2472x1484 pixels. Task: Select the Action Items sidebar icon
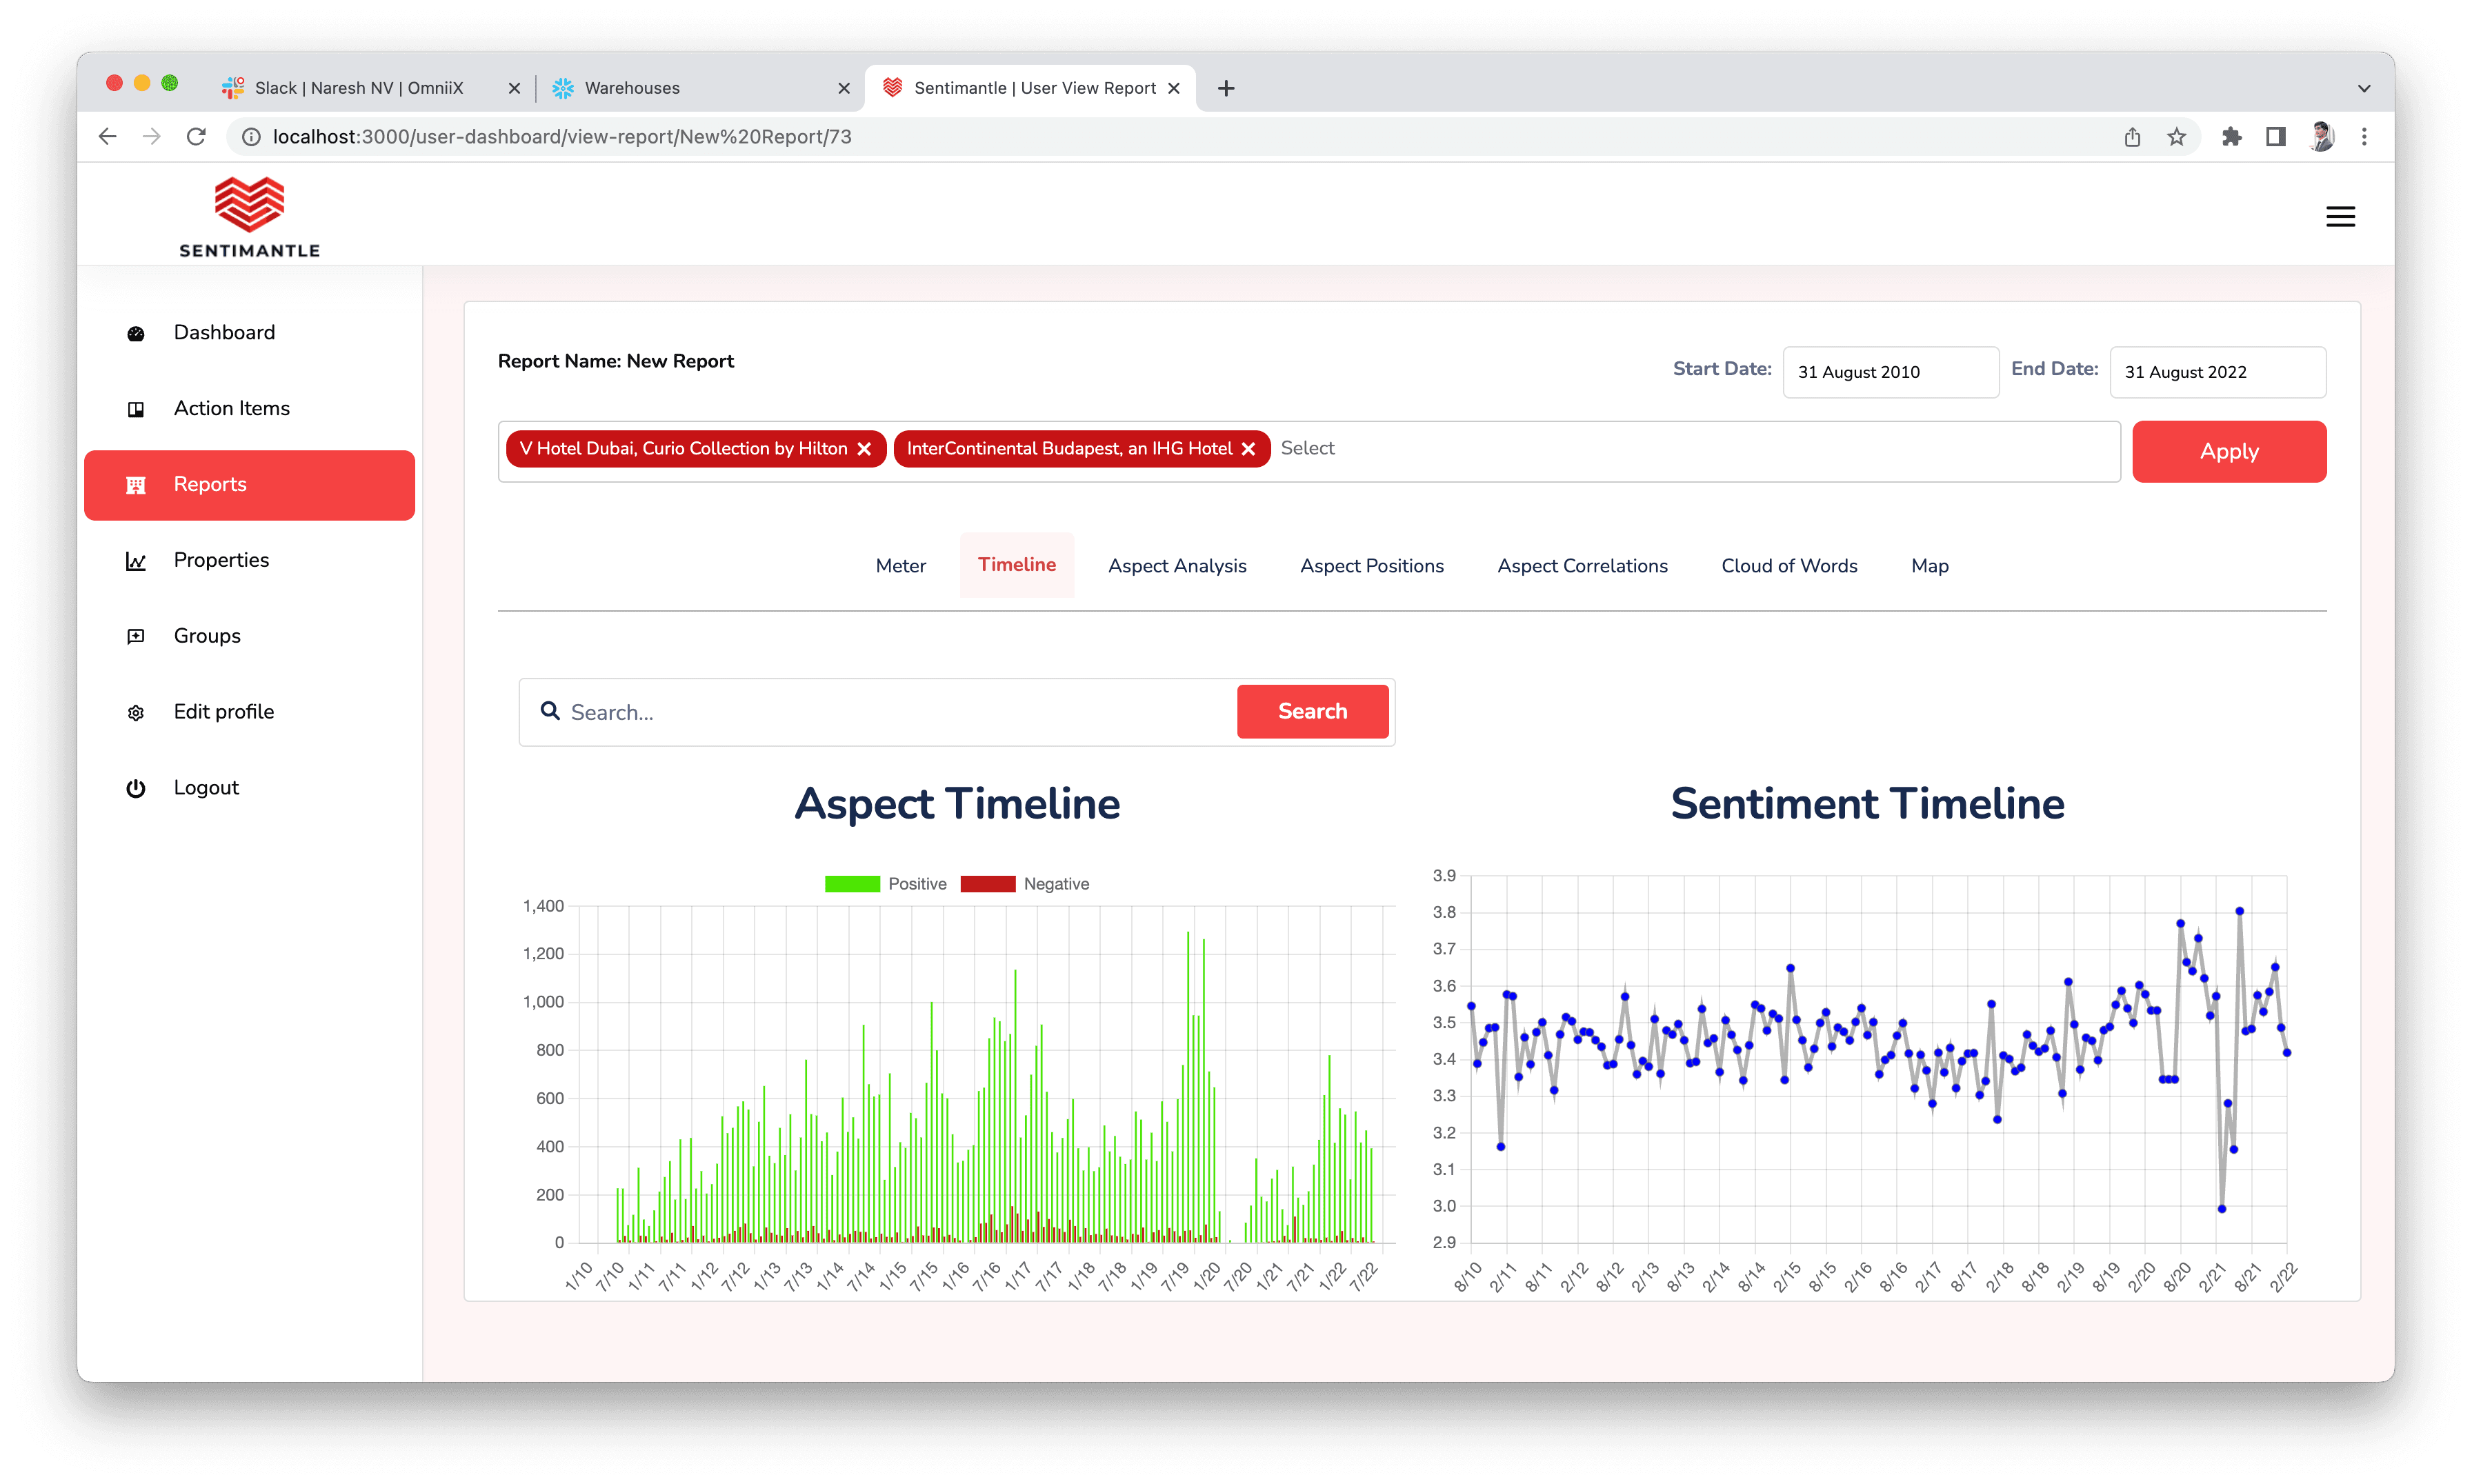coord(136,408)
